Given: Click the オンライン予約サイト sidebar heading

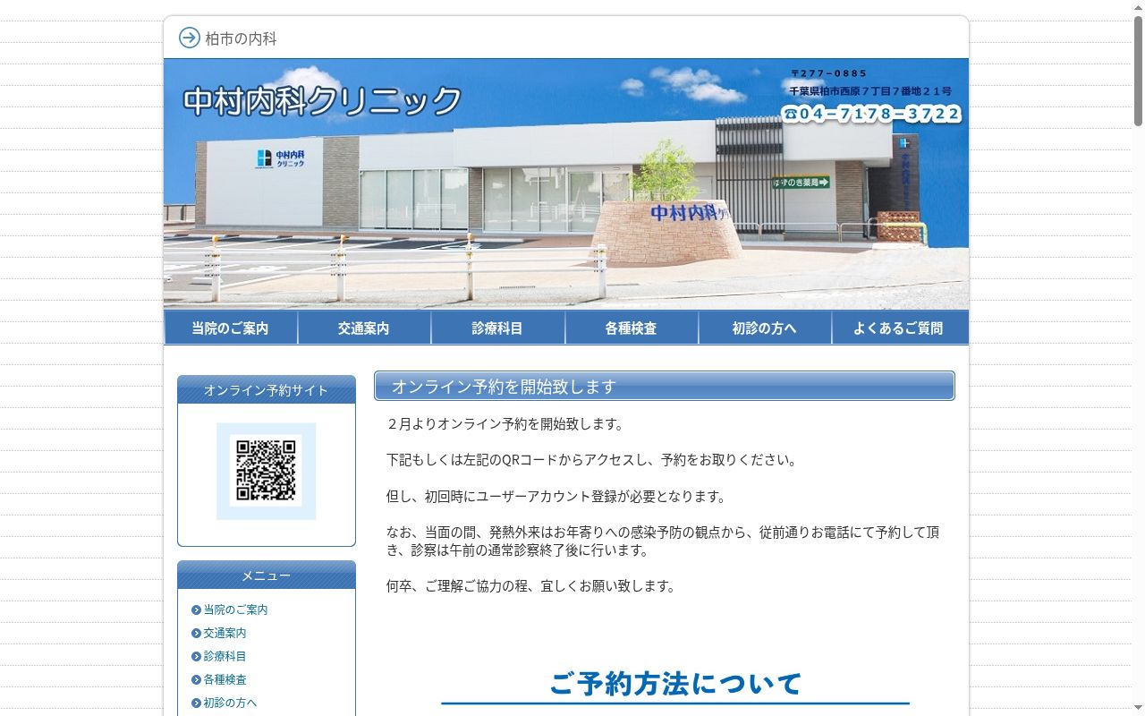Looking at the screenshot, I should [267, 390].
